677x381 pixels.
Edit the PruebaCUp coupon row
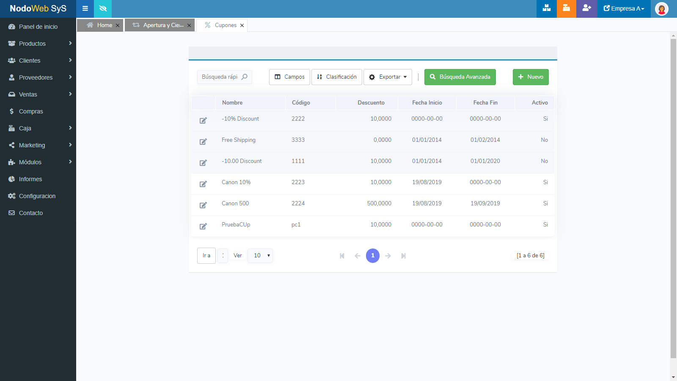(203, 226)
